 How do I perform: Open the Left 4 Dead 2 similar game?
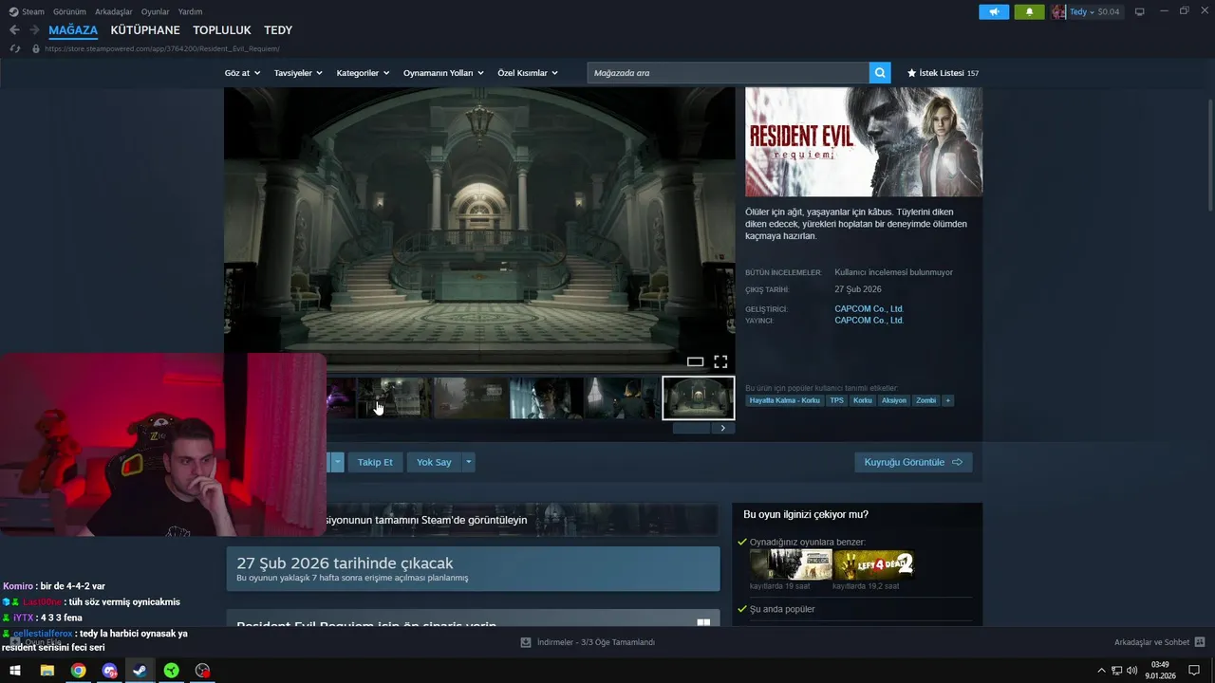(874, 564)
